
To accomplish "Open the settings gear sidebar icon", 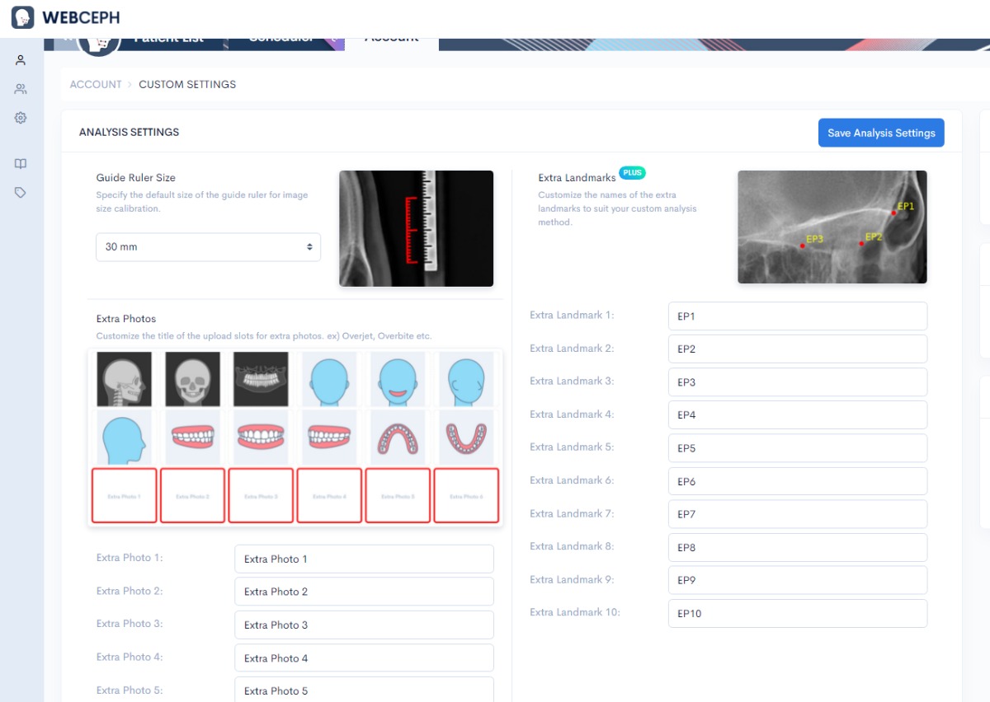I will 21,118.
